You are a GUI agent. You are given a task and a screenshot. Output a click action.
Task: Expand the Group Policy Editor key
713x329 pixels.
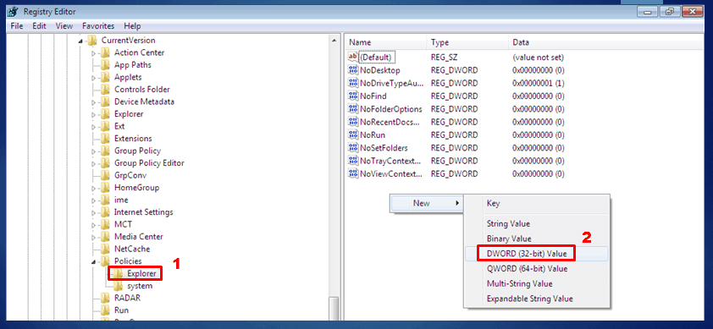click(94, 163)
